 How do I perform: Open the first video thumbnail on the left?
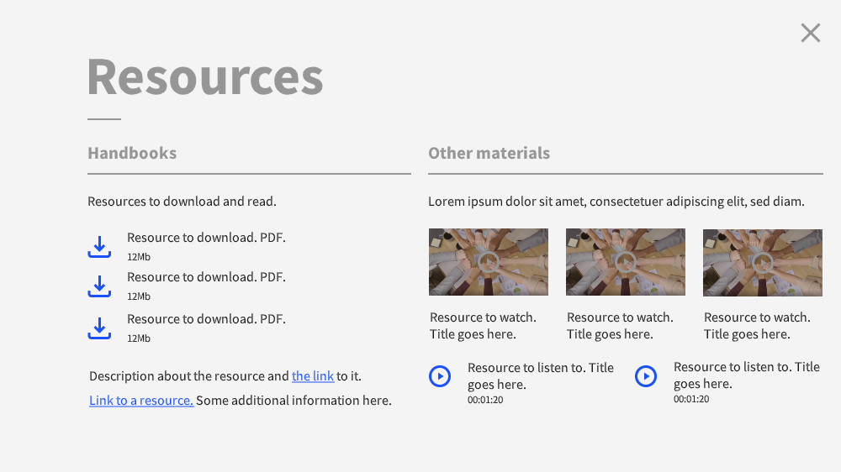pyautogui.click(x=489, y=262)
